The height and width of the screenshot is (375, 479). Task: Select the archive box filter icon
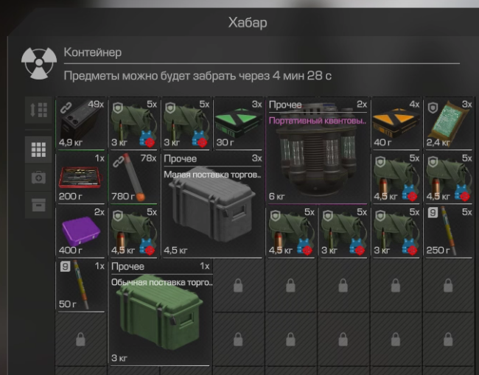point(38,205)
